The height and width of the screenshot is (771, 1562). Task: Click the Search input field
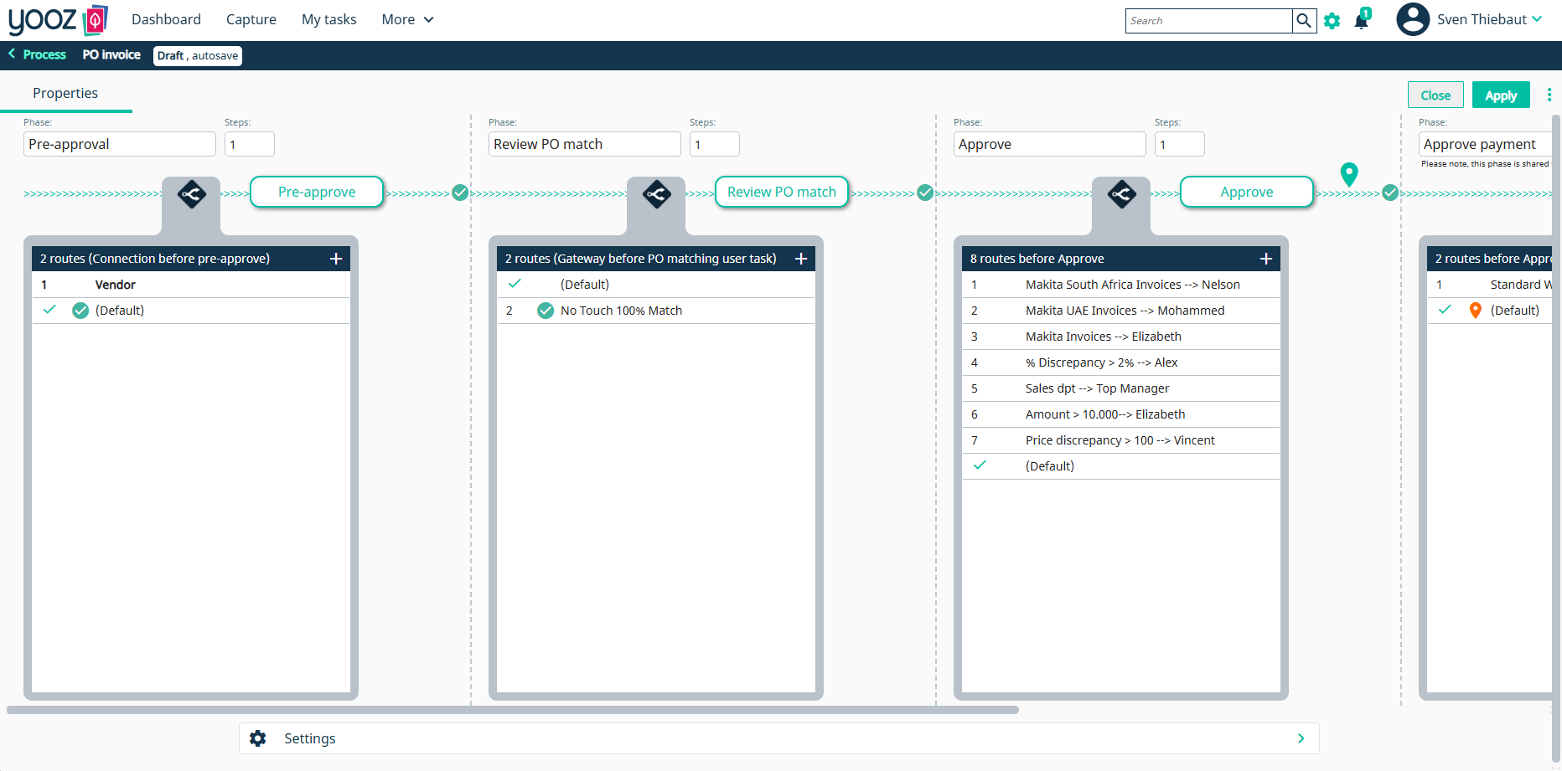[x=1208, y=21]
